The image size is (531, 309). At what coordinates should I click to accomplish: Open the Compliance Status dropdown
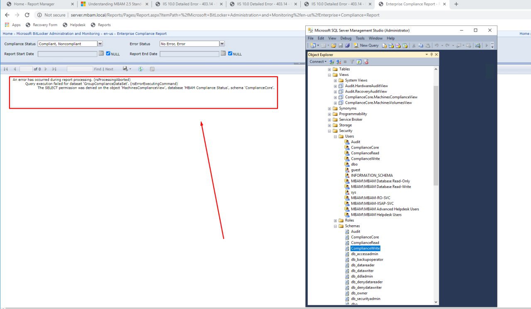100,44
